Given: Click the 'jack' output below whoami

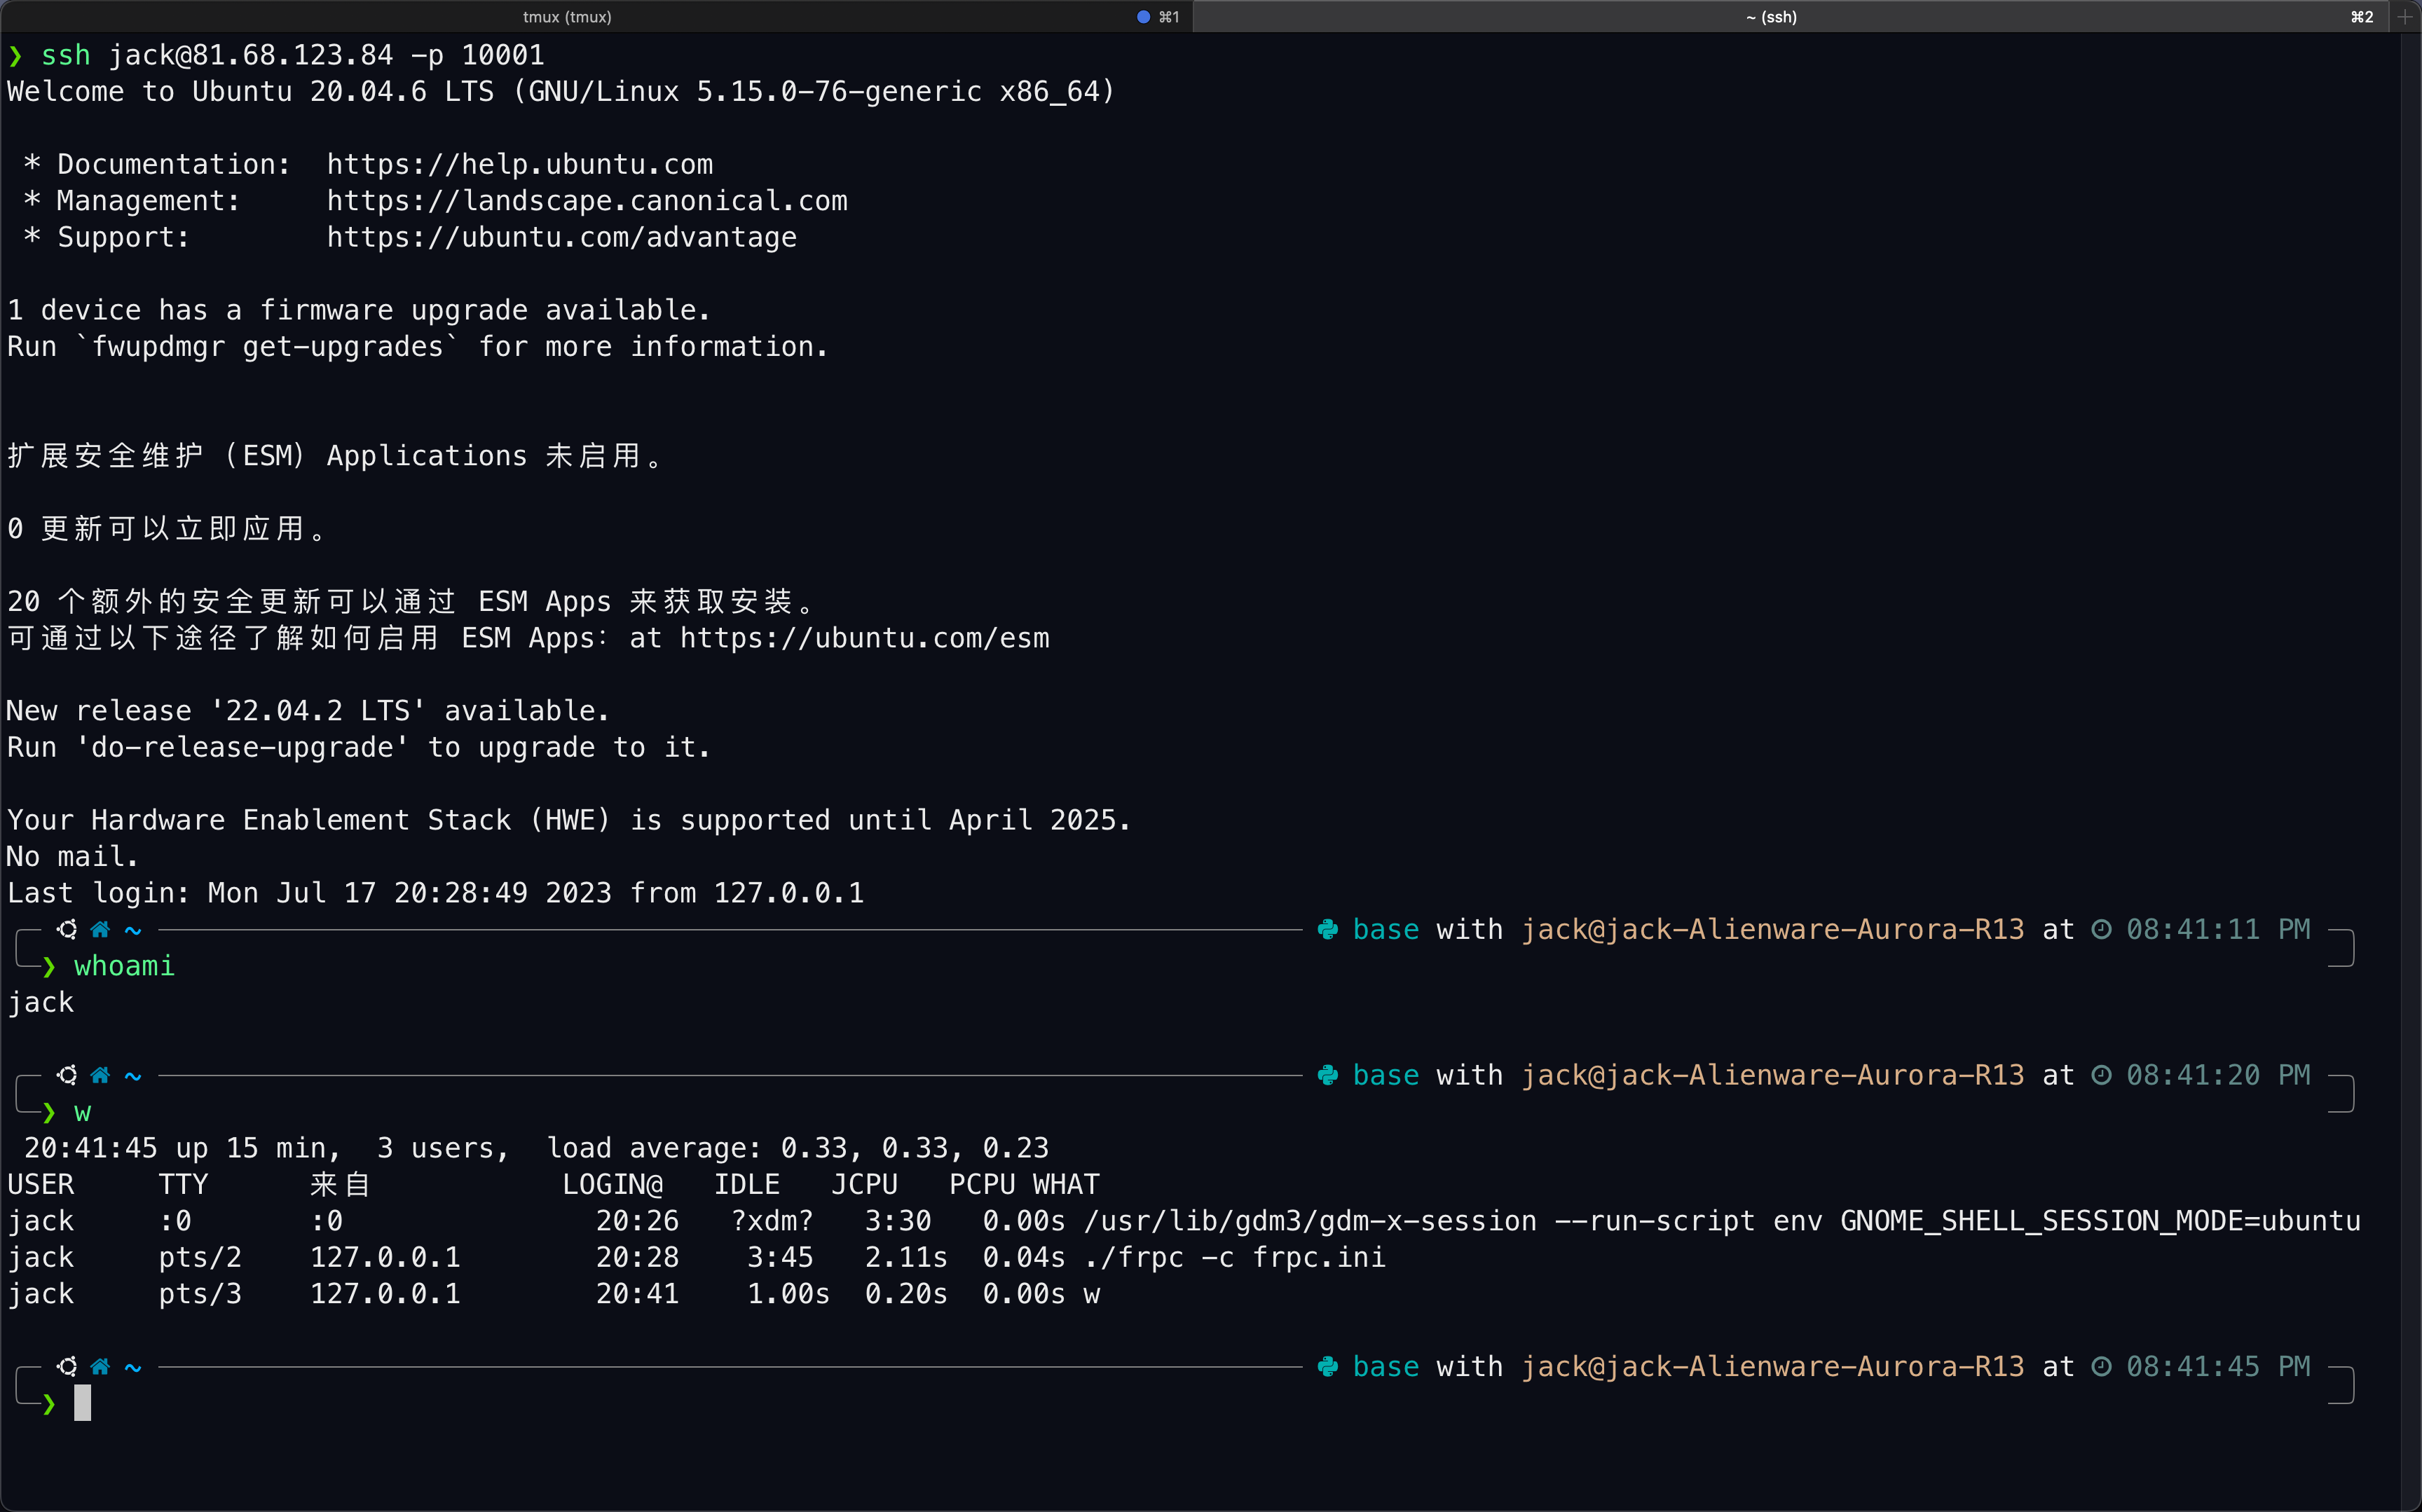Looking at the screenshot, I should pyautogui.click(x=41, y=1002).
